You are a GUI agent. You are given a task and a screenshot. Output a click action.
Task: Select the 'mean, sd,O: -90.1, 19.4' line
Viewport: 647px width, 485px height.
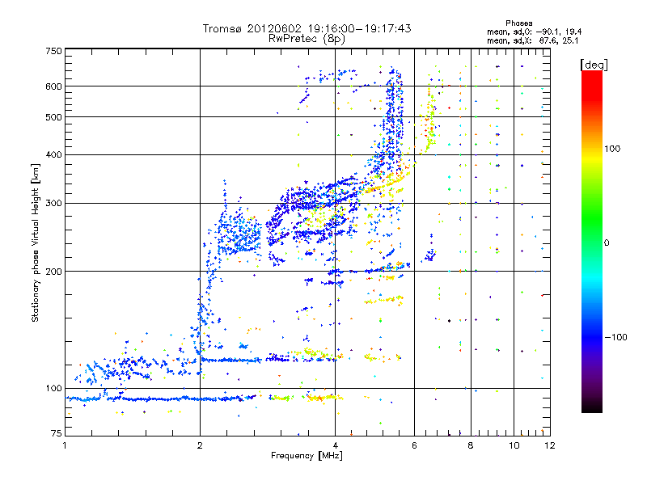[535, 32]
